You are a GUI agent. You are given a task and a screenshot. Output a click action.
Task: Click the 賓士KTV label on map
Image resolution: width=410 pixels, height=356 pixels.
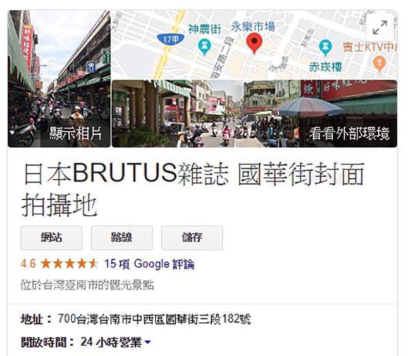click(370, 47)
